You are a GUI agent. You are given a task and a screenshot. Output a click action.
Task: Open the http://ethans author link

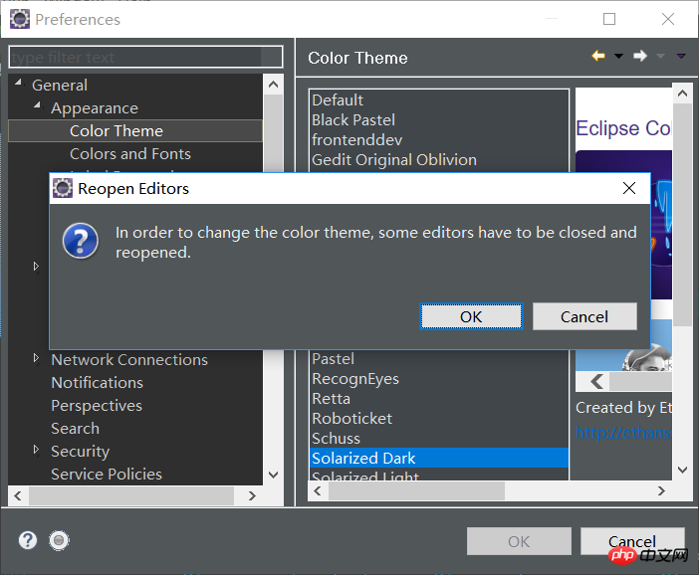point(623,433)
